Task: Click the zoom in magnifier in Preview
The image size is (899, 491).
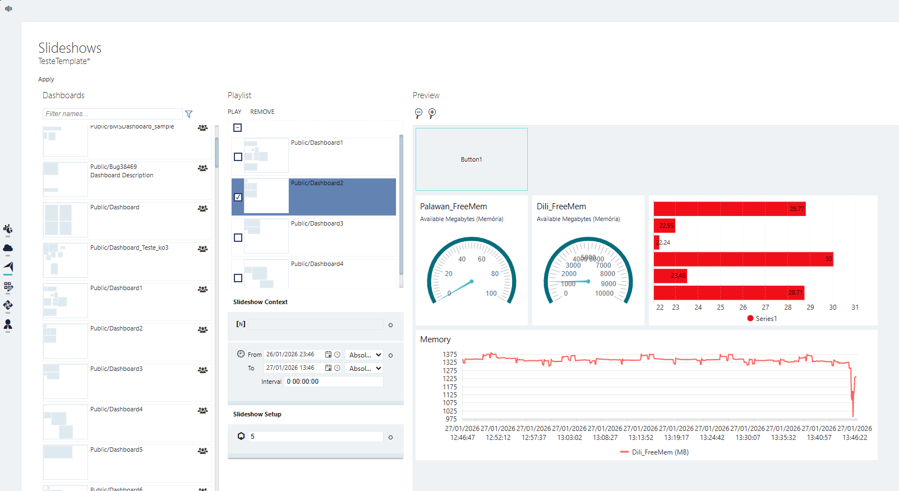Action: [x=432, y=113]
